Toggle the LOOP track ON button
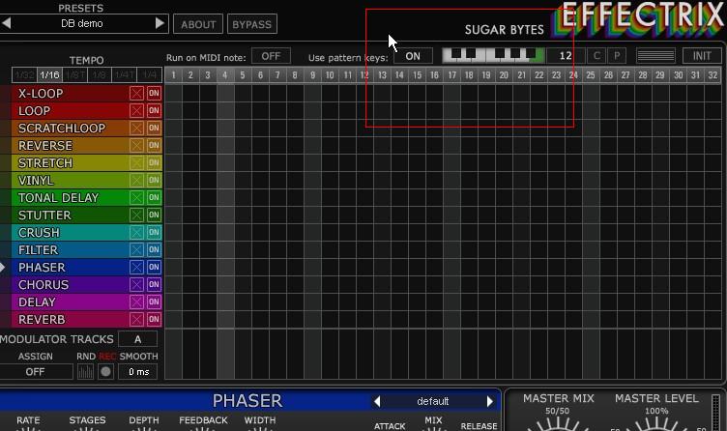Screen dimensions: 727x431 [154, 111]
